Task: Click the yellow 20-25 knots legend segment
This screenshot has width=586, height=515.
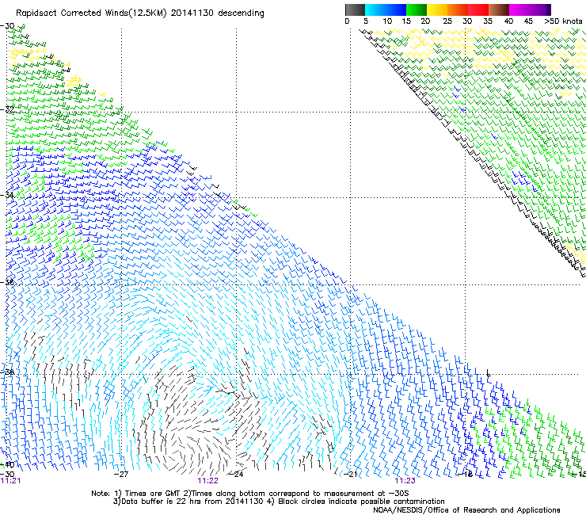Action: [x=437, y=10]
